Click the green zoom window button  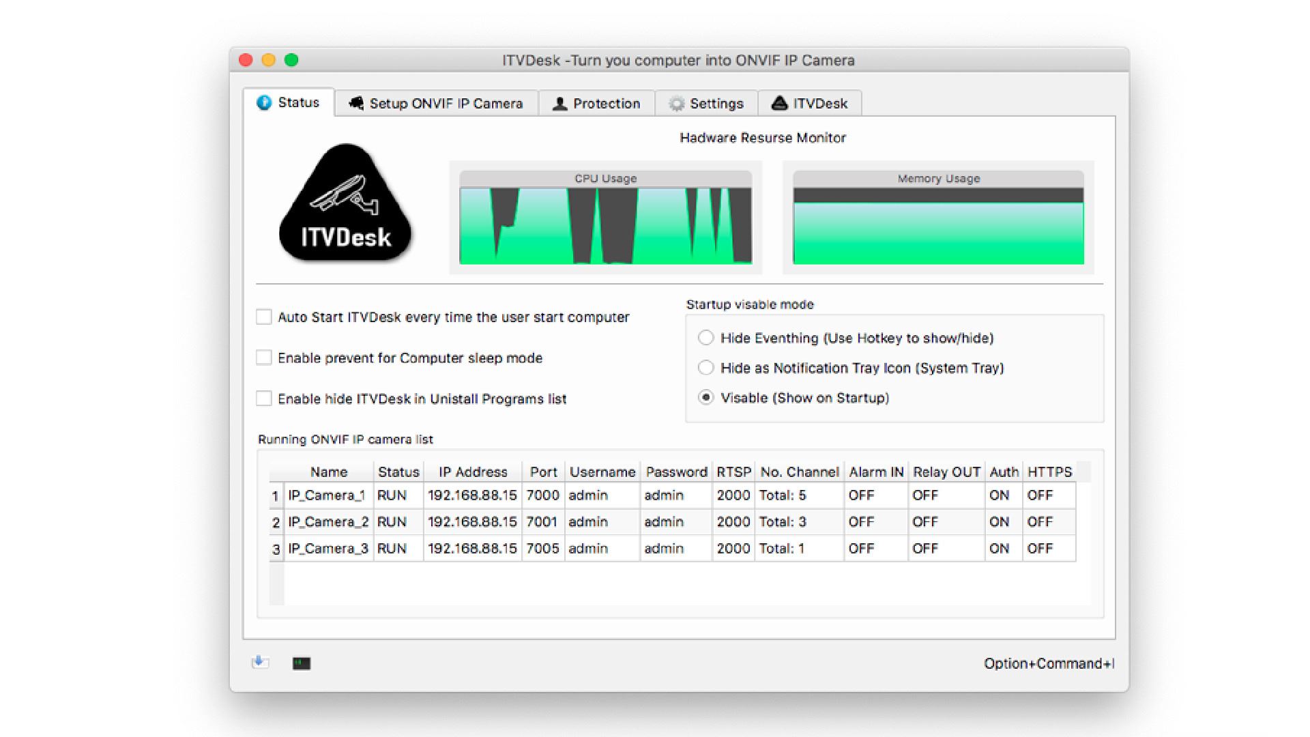pos(291,60)
